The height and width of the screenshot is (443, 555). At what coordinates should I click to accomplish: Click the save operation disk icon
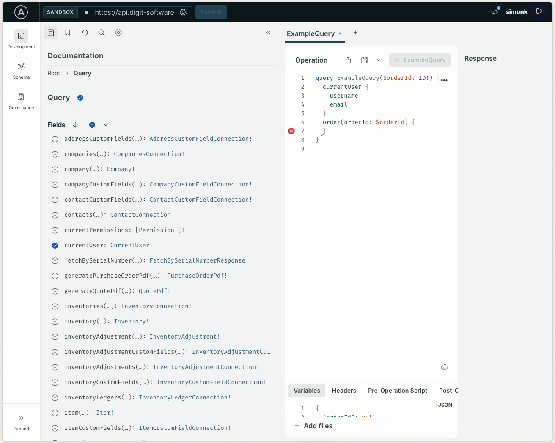(365, 60)
